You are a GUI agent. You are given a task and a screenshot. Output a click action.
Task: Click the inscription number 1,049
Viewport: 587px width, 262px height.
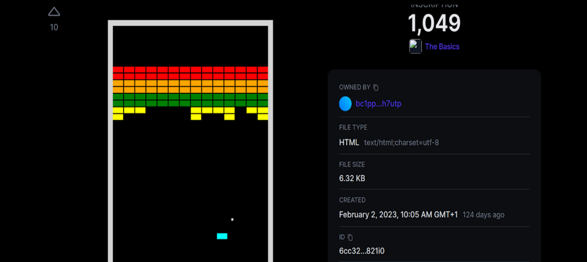(434, 23)
